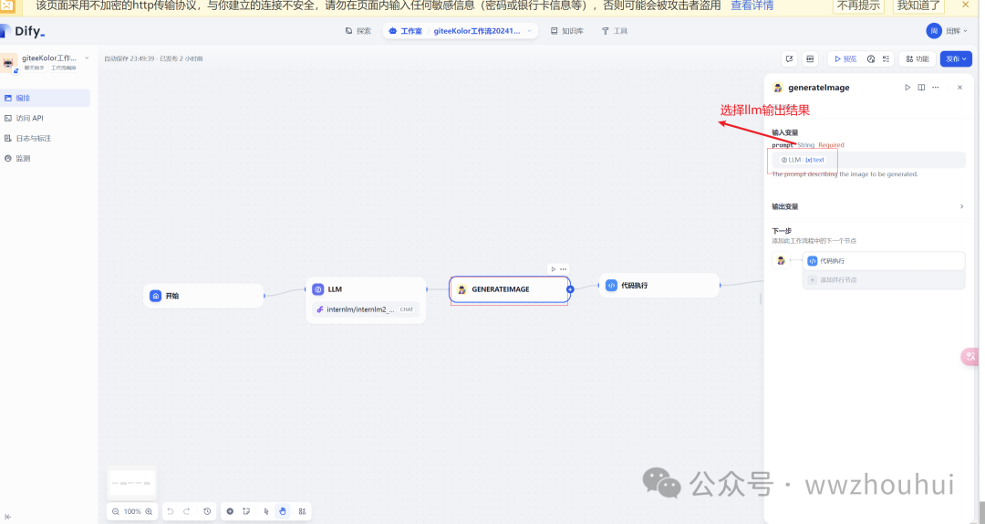Screen dimensions: 985x524
Task: Expand the giteeKolor app name dropdown
Action: [x=87, y=58]
